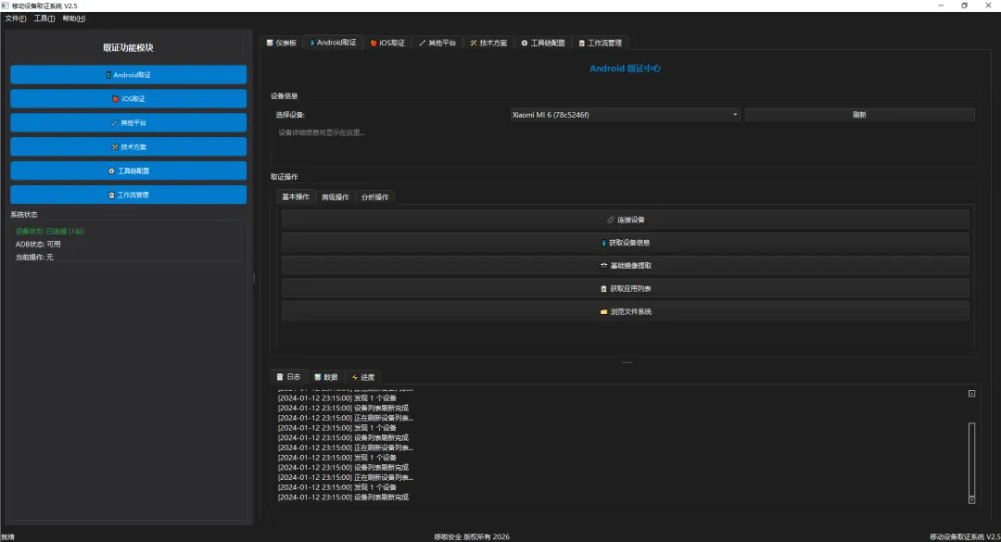Click the log scrollbar up arrow
Screen dimensions: 1001x542
[x=971, y=394]
